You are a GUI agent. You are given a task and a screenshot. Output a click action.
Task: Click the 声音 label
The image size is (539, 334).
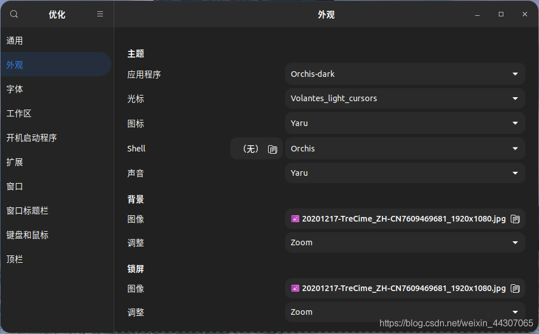[x=135, y=173]
